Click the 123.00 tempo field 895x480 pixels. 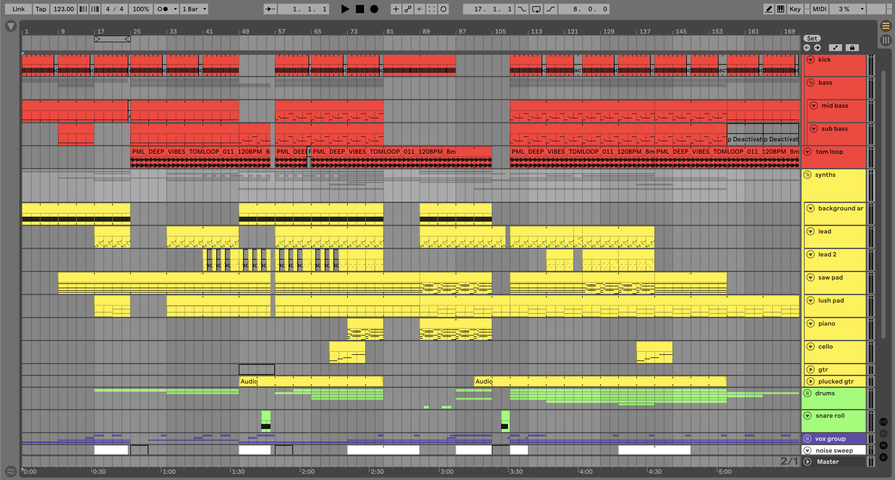click(64, 9)
